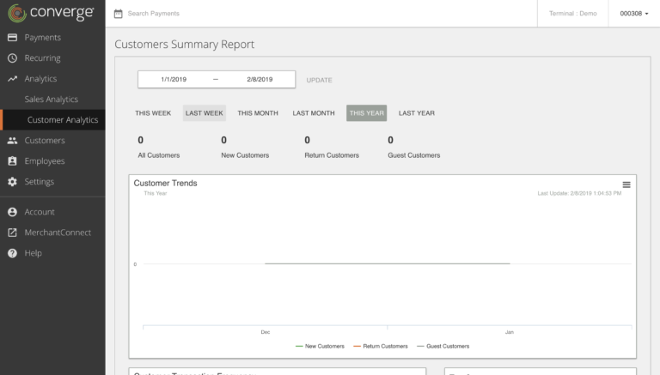660x375 pixels.
Task: Click the Help question mark icon
Action: [13, 253]
